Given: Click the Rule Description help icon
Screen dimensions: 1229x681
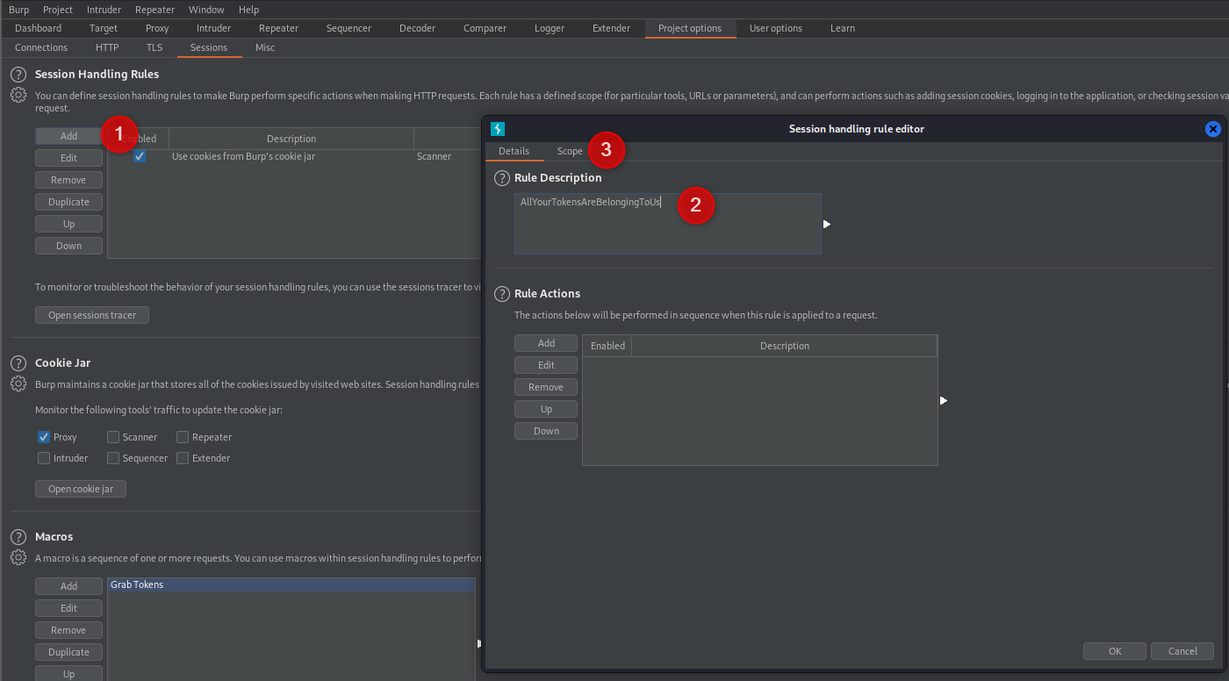Looking at the screenshot, I should (502, 178).
